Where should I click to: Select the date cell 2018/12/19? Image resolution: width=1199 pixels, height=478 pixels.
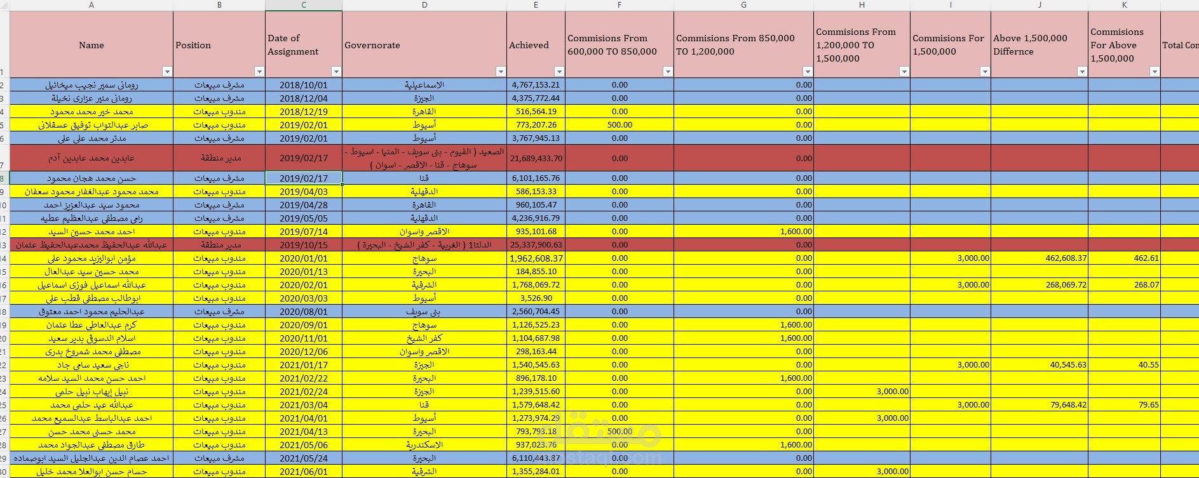(304, 112)
